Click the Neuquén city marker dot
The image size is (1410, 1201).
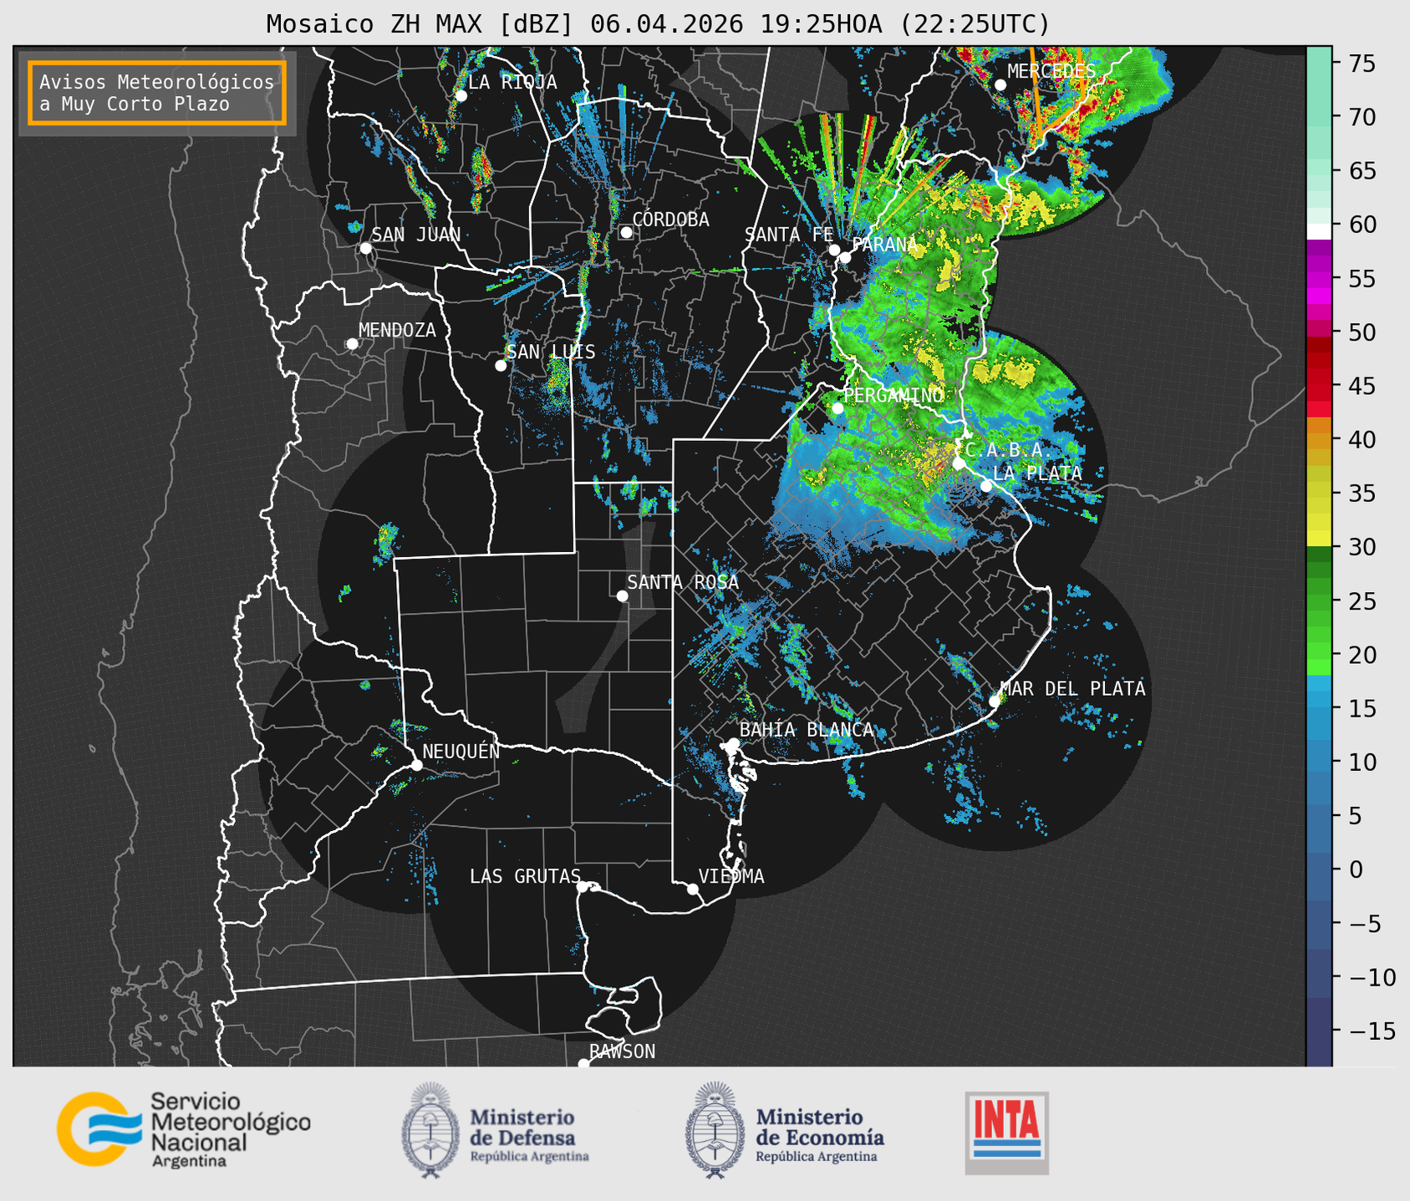416,765
